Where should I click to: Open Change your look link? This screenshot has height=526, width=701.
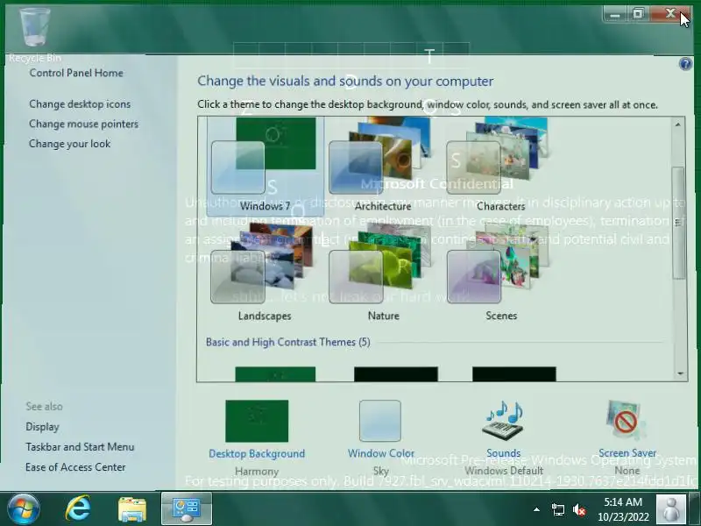69,144
